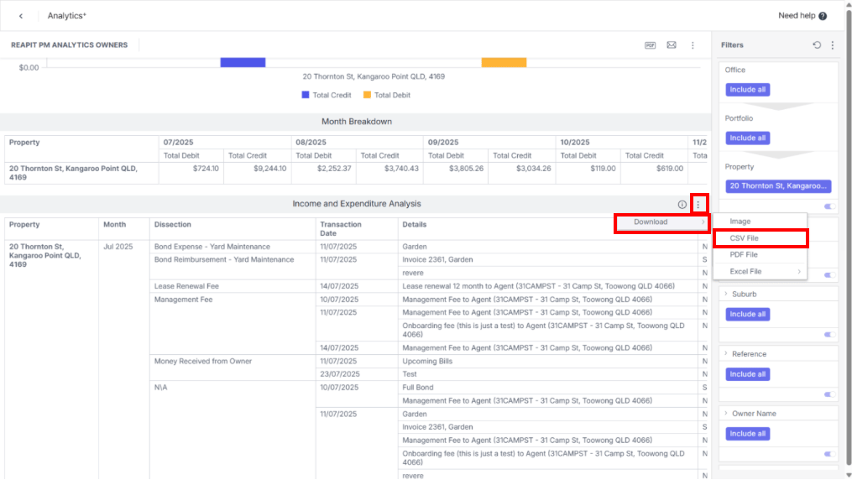The image size is (852, 480).
Task: Click the info icon by Income and Expenditure Analysis
Action: tap(682, 204)
